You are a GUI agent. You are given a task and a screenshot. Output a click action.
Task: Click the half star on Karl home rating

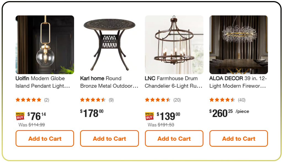coord(104,100)
